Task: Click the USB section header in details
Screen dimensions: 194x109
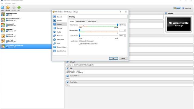Action: pyautogui.click(x=129, y=68)
